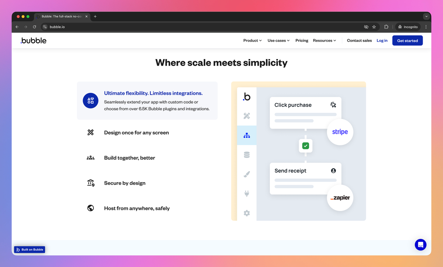443x267 pixels.
Task: Click the ruler-pencil icon beside Design once
Action: pos(90,132)
